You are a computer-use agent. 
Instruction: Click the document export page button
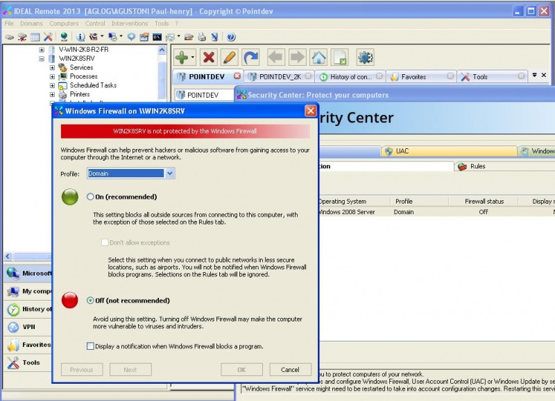(340, 57)
